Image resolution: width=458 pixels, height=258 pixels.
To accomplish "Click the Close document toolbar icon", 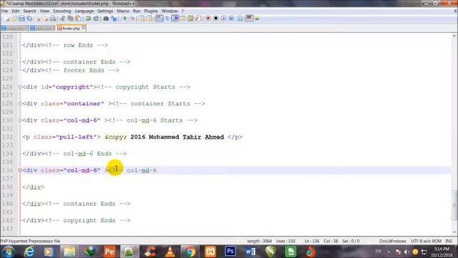I will (38, 19).
